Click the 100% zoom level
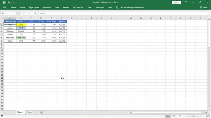The height and width of the screenshot is (118, 211). (x=207, y=116)
